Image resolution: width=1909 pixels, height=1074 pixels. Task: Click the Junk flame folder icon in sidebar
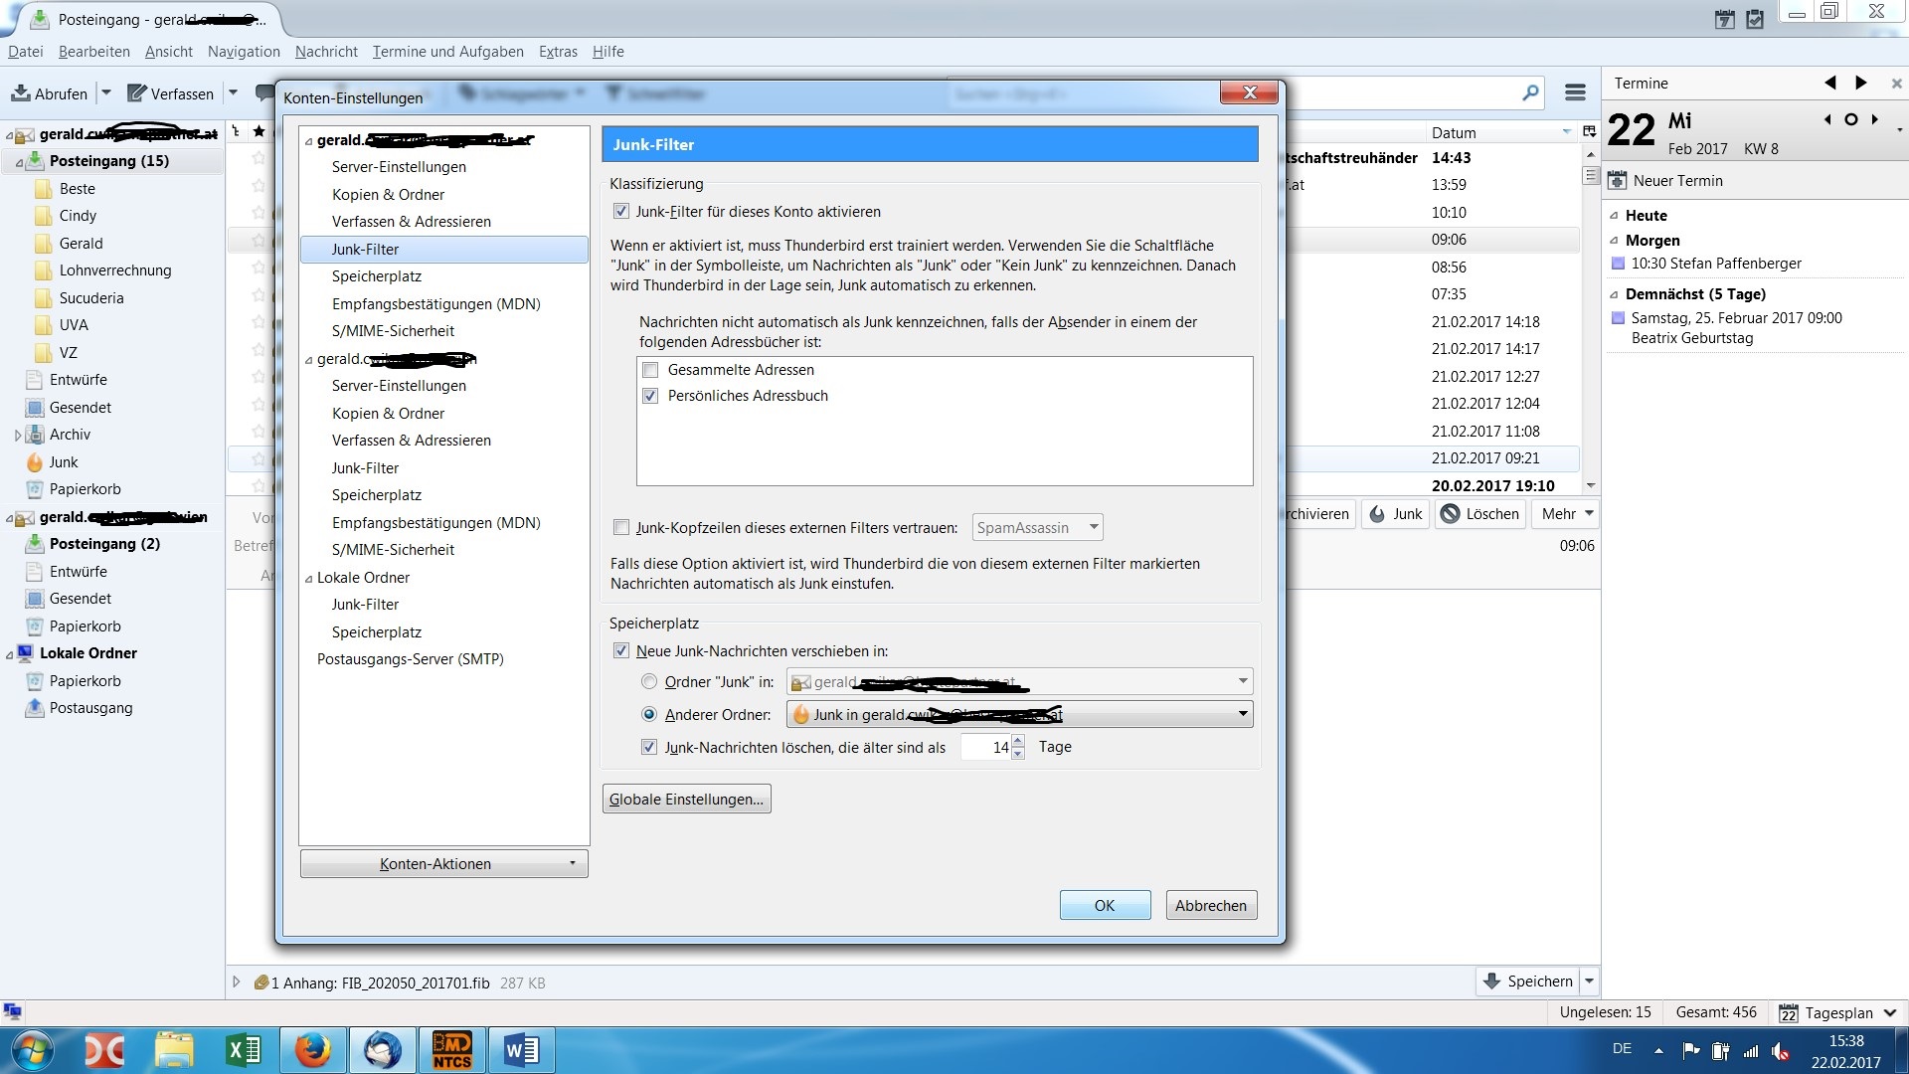coord(35,462)
